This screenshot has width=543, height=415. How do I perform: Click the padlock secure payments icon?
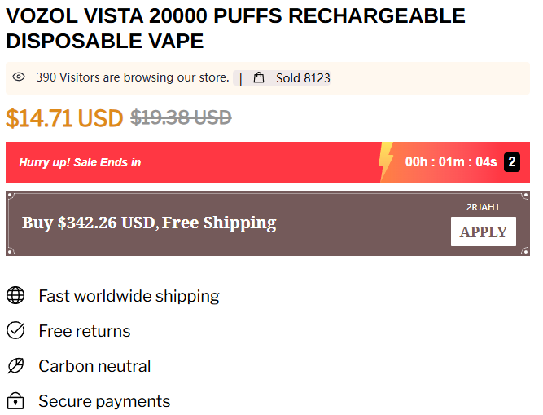coord(15,401)
